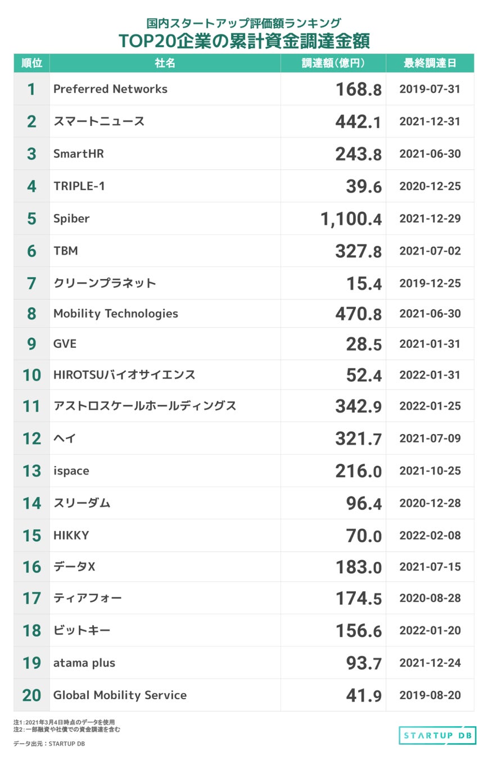
Task: Click the 最終調達日 column header
Action: click(x=430, y=63)
